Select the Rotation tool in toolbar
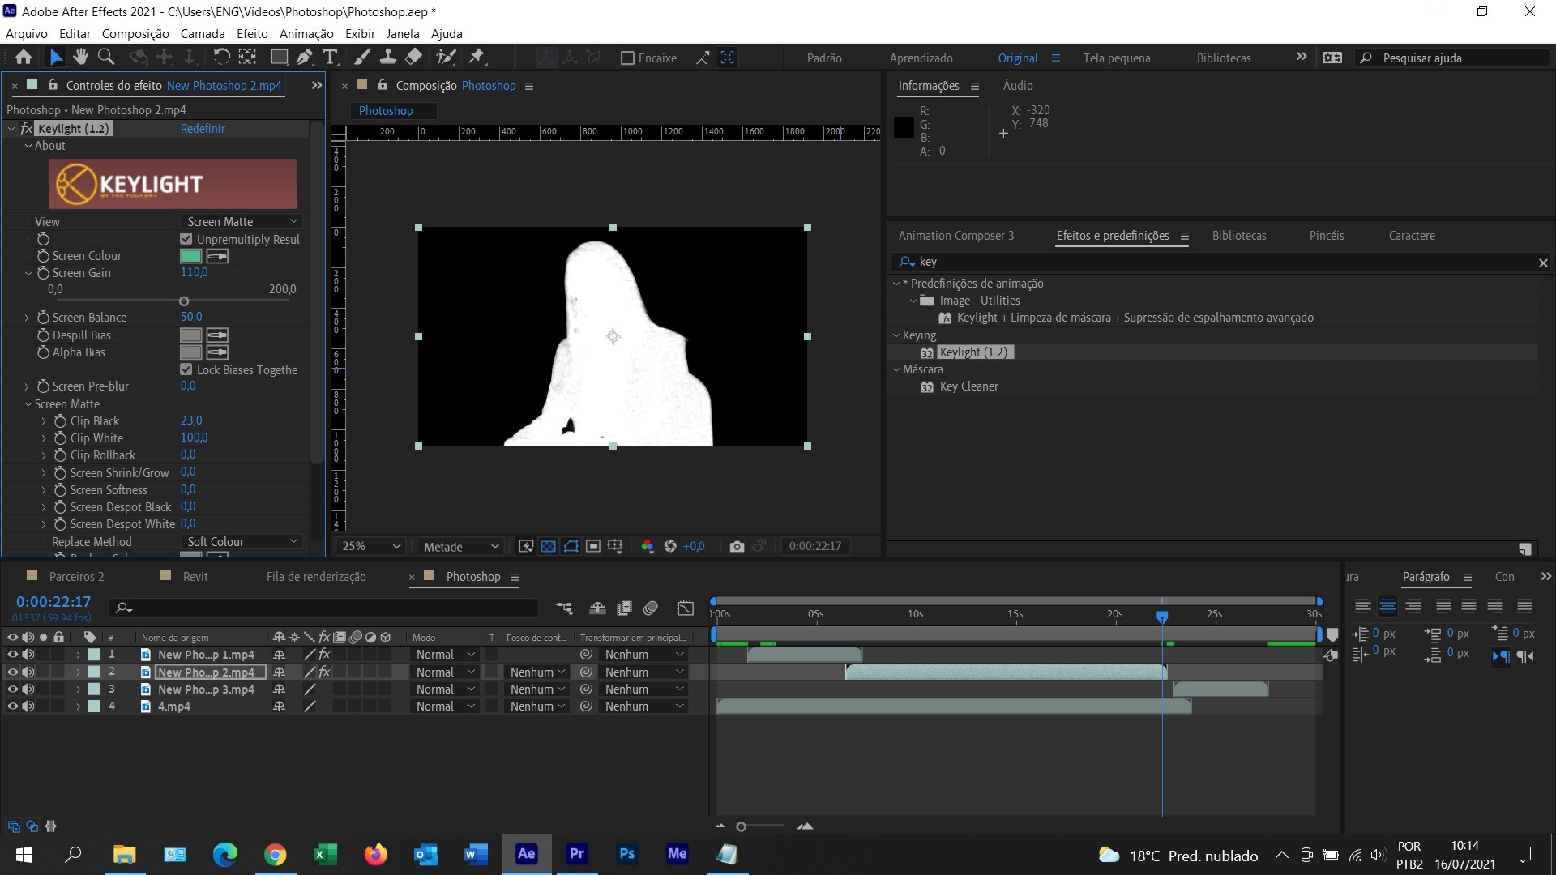 221,57
